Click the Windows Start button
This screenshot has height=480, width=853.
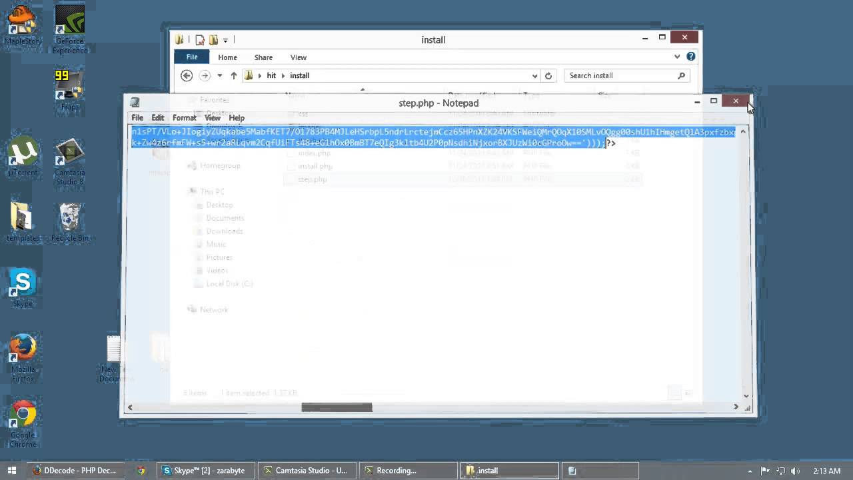pyautogui.click(x=12, y=471)
